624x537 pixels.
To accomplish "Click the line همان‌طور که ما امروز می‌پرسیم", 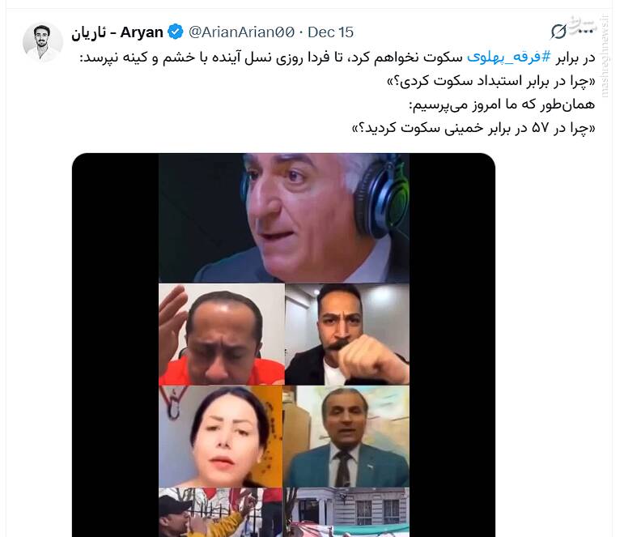I will [502, 104].
